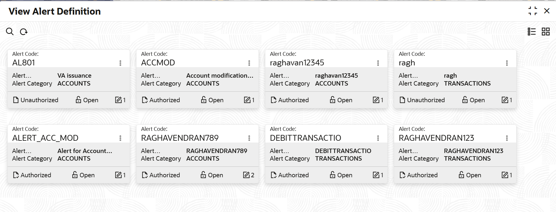Close the View Alert Definition screen
Viewport: 556px width, 212px height.
[x=547, y=11]
